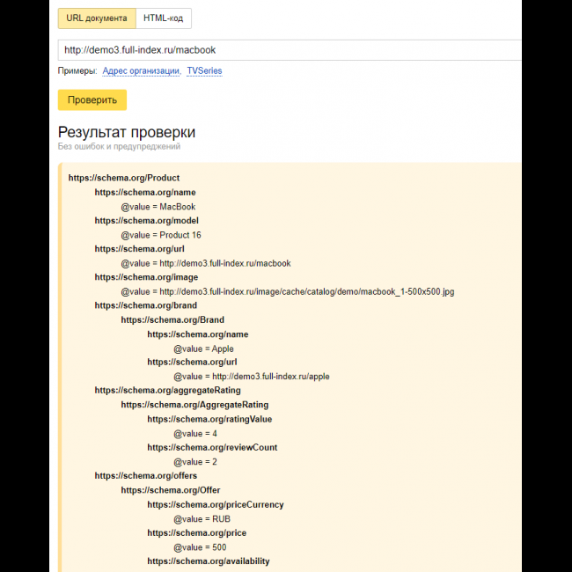Image resolution: width=572 pixels, height=572 pixels.
Task: Select the lowercase https://schema.org/brand property
Action: pyautogui.click(x=146, y=305)
